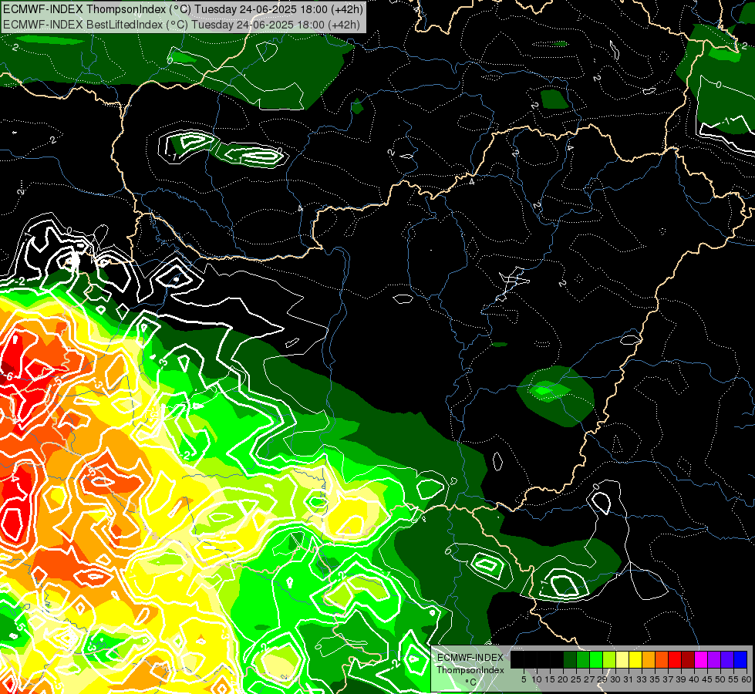Screen dimensions: 755x694
Task: Select the blue 55-60 legend swatch
Action: (x=740, y=660)
